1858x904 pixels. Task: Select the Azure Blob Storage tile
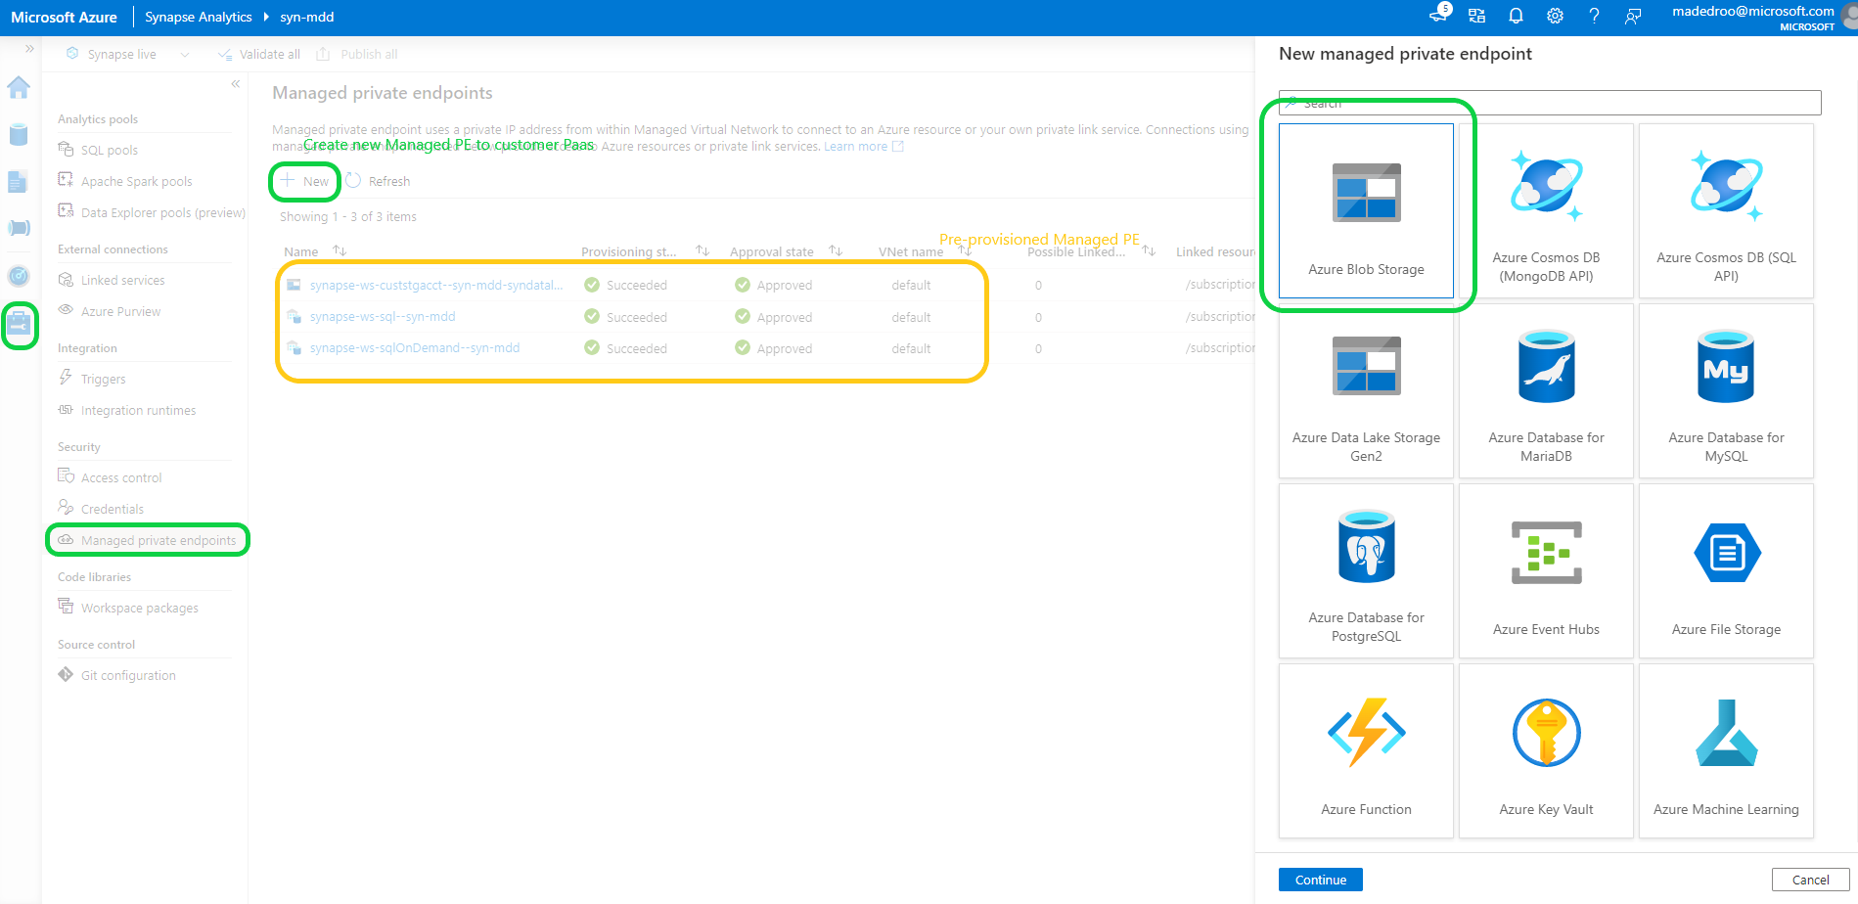[1366, 210]
